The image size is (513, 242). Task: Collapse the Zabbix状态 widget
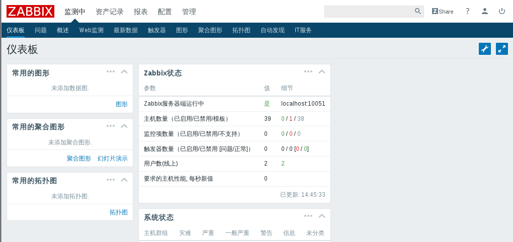coord(322,71)
